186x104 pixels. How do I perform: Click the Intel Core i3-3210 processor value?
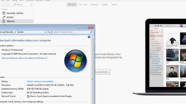tap(50, 85)
